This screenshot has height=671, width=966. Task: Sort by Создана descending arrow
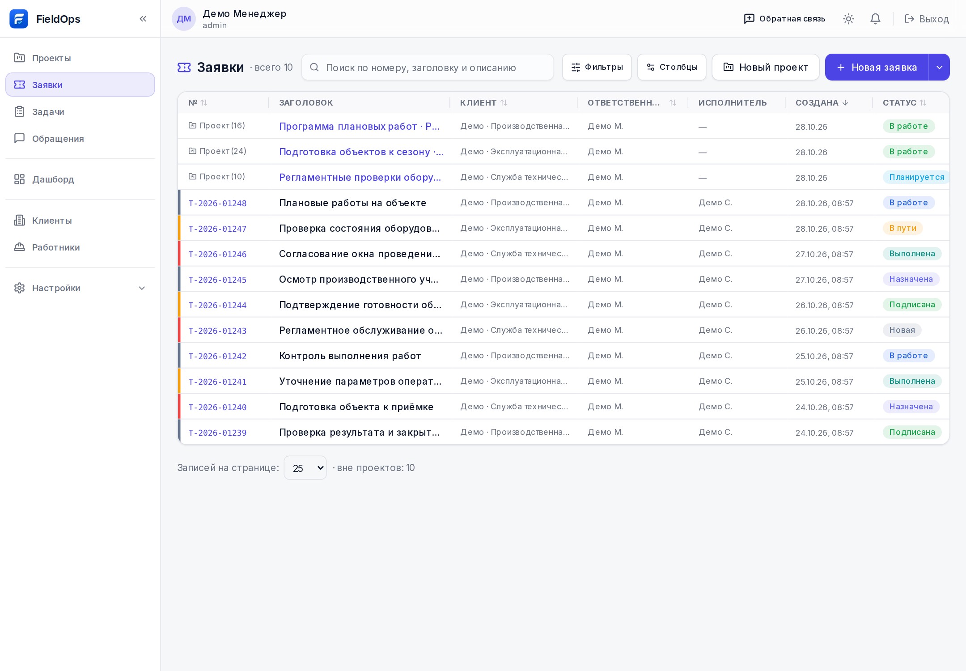tap(845, 102)
